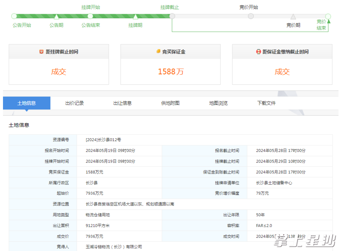
Task: Click the 公告开始 circle on the timeline
Action: click(14, 16)
